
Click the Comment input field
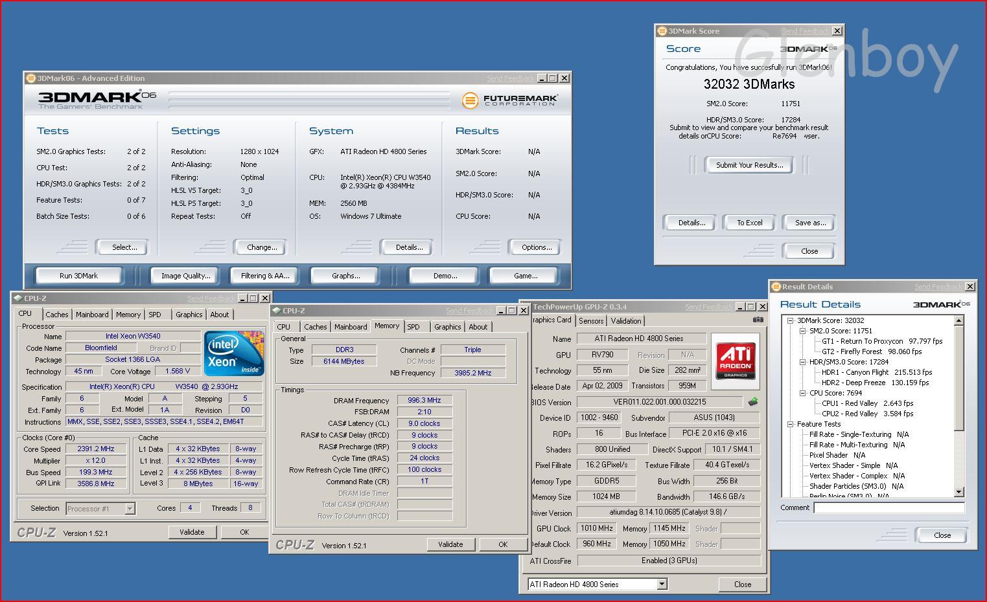tap(888, 508)
